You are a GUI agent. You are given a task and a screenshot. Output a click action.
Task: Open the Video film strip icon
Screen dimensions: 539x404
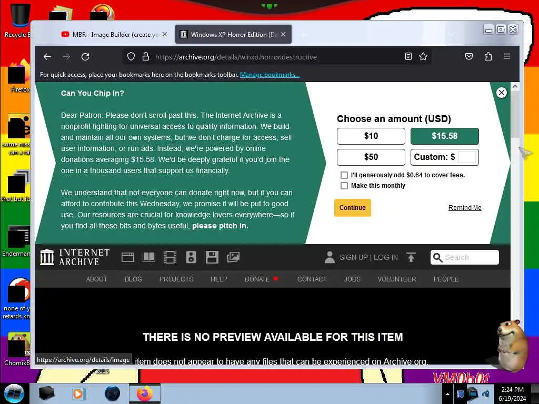point(170,257)
